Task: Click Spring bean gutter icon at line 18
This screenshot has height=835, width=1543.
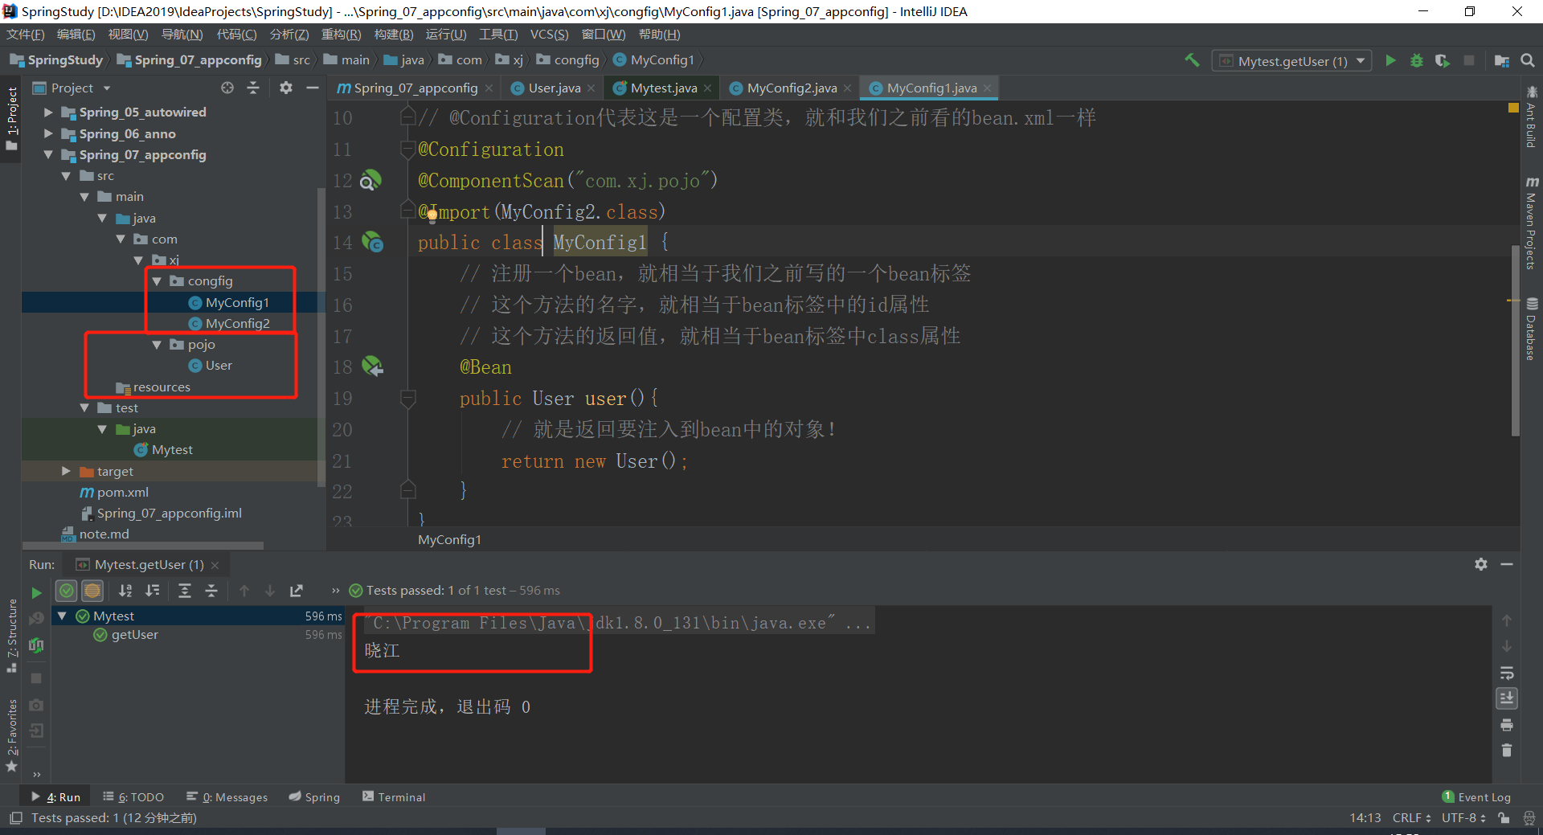Action: (372, 366)
